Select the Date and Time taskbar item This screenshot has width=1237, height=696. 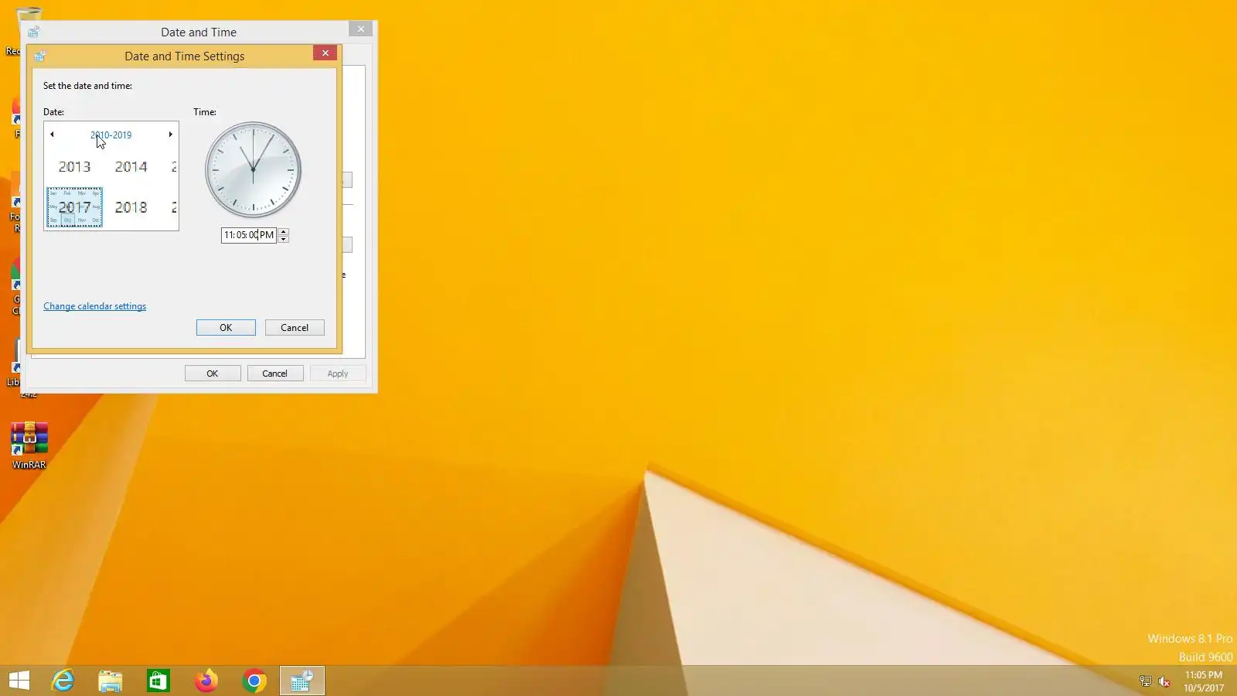click(x=302, y=681)
